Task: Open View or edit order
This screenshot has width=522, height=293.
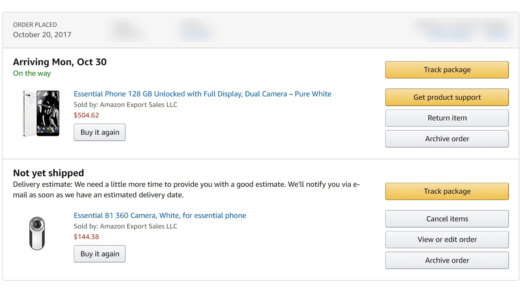Action: pos(447,240)
